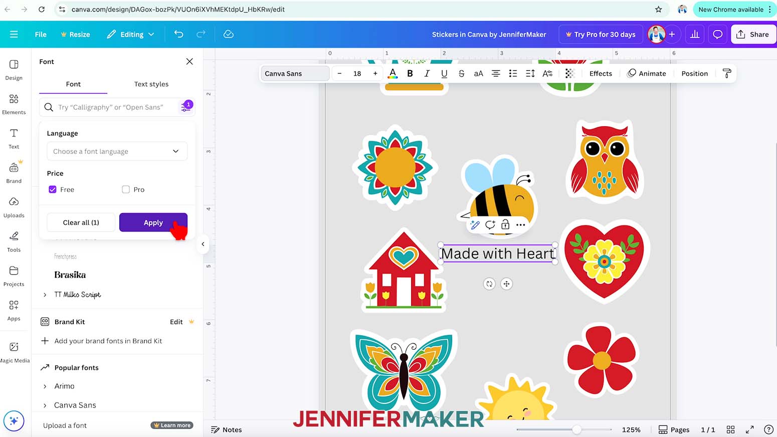Open the advanced text settings icon
The height and width of the screenshot is (437, 777).
click(547, 74)
